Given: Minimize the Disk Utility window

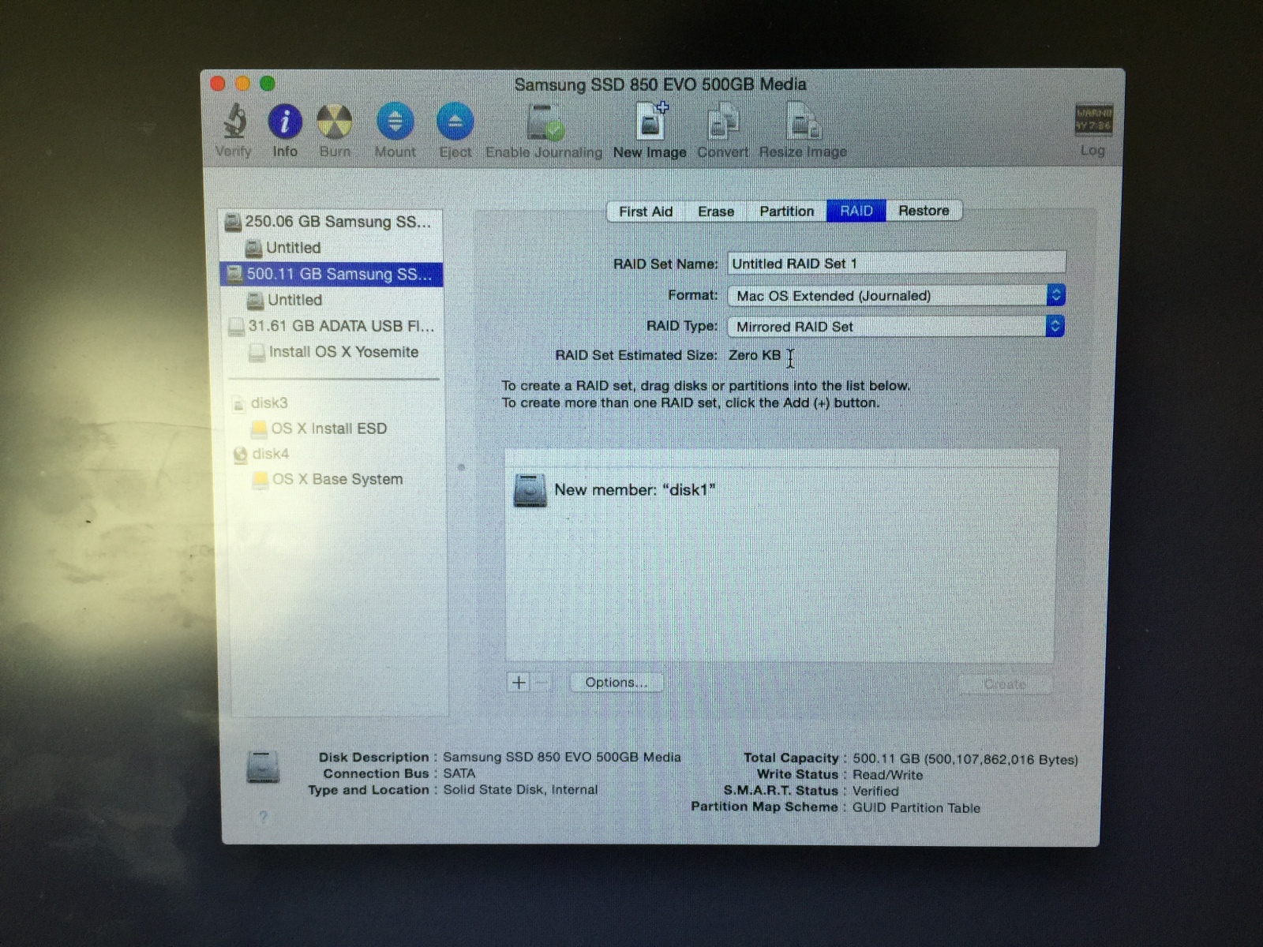Looking at the screenshot, I should click(243, 84).
